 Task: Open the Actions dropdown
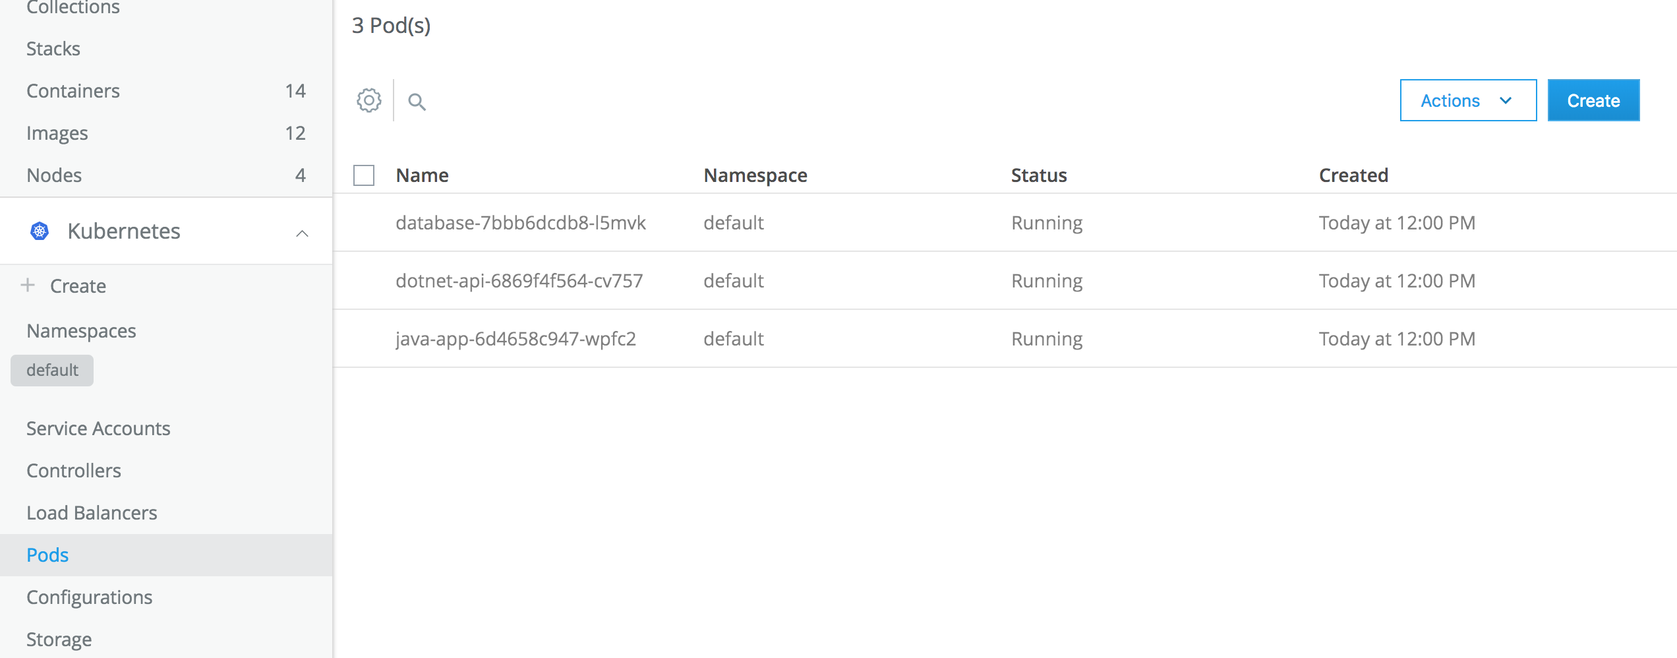(1468, 100)
